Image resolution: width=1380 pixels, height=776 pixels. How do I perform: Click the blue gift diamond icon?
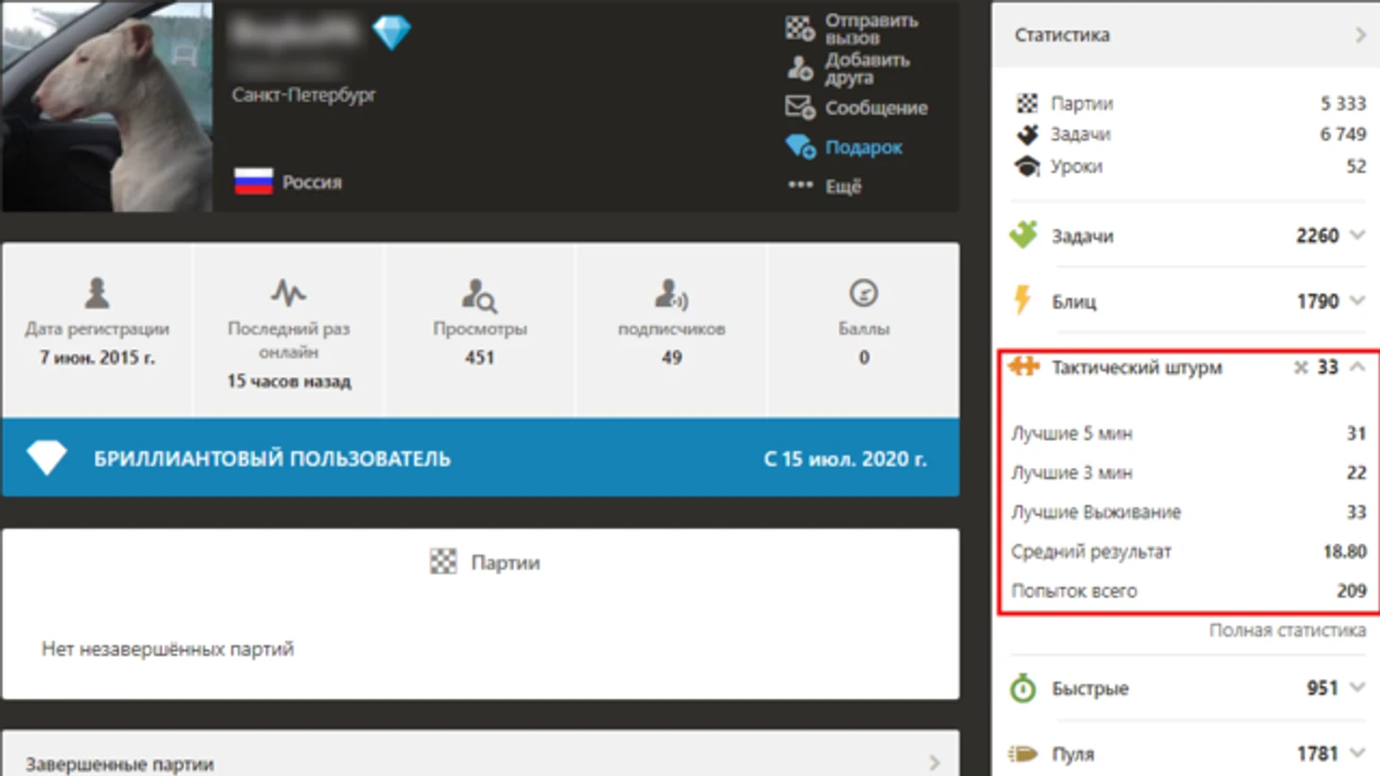point(800,147)
